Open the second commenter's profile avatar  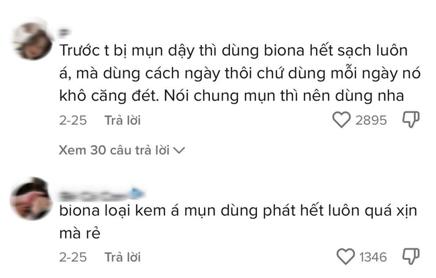point(31,197)
